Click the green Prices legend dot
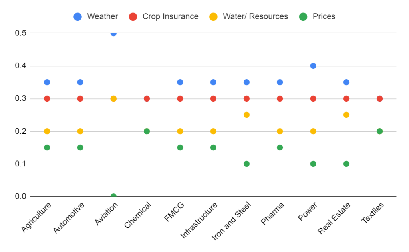The image size is (409, 252). coord(304,16)
